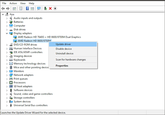Click the Ayu computer root icon
Screen dimensions: 165x115
click(x=7, y=14)
